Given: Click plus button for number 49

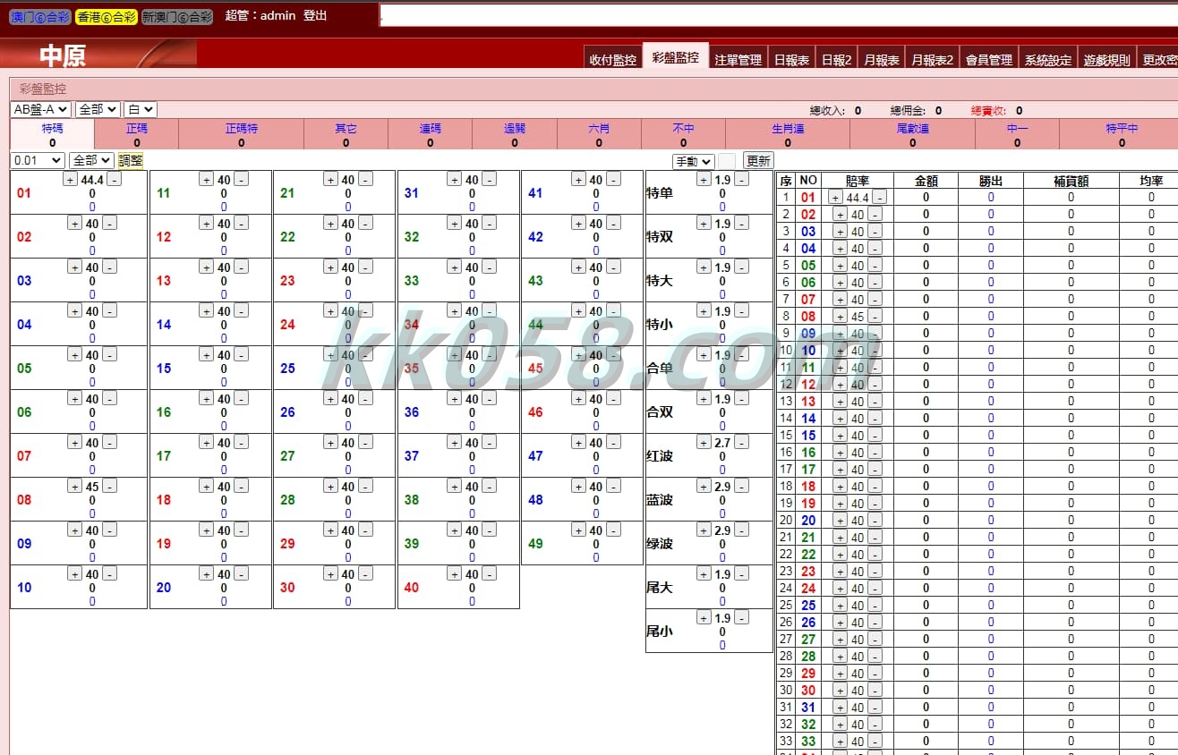Looking at the screenshot, I should (579, 530).
